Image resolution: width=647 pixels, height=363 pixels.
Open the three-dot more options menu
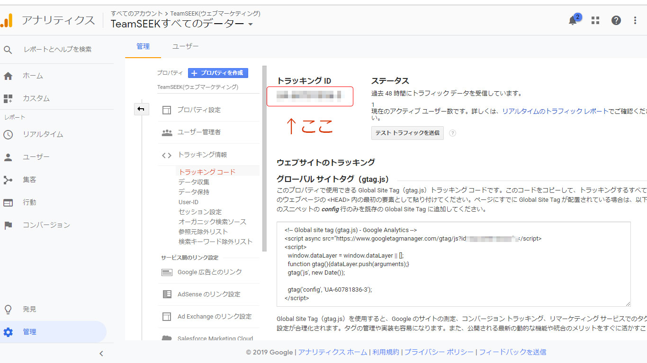tap(635, 20)
